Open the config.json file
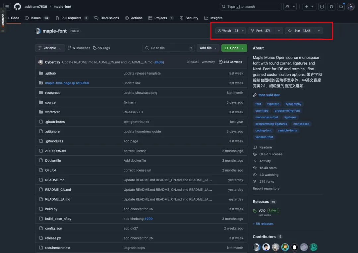This screenshot has width=358, height=253. tap(53, 228)
